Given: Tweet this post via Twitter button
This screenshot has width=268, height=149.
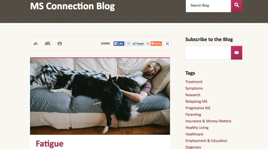Looking at the screenshot, I should (138, 44).
